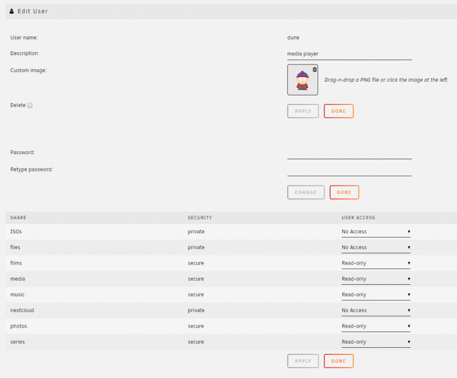The height and width of the screenshot is (378, 457).
Task: Click the user name value dune
Action: (x=293, y=38)
